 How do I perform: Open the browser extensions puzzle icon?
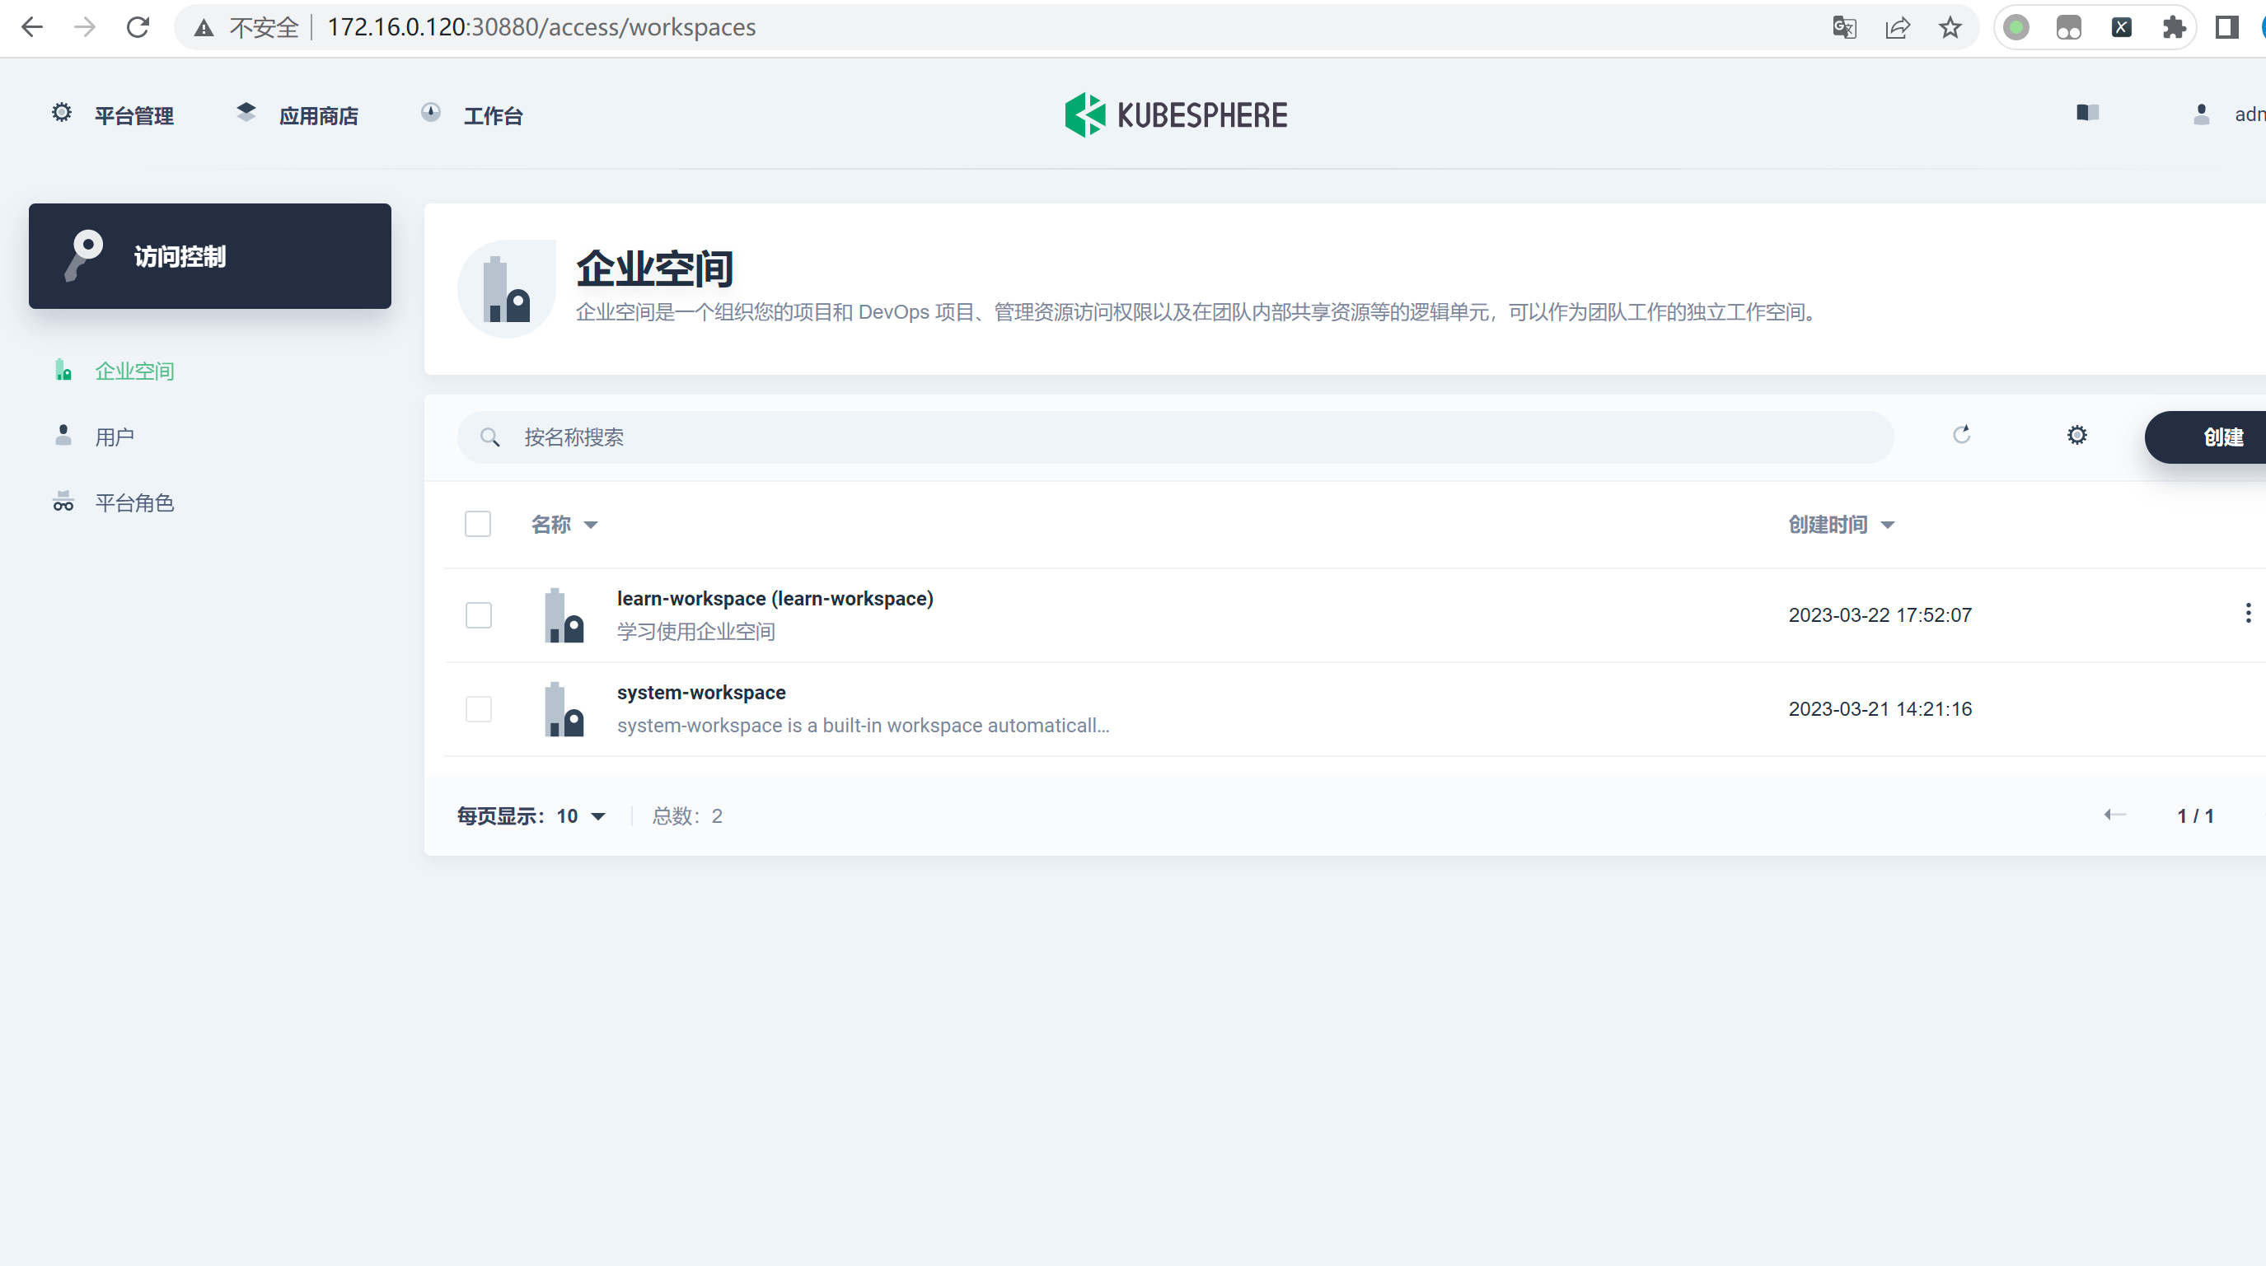(x=2174, y=27)
